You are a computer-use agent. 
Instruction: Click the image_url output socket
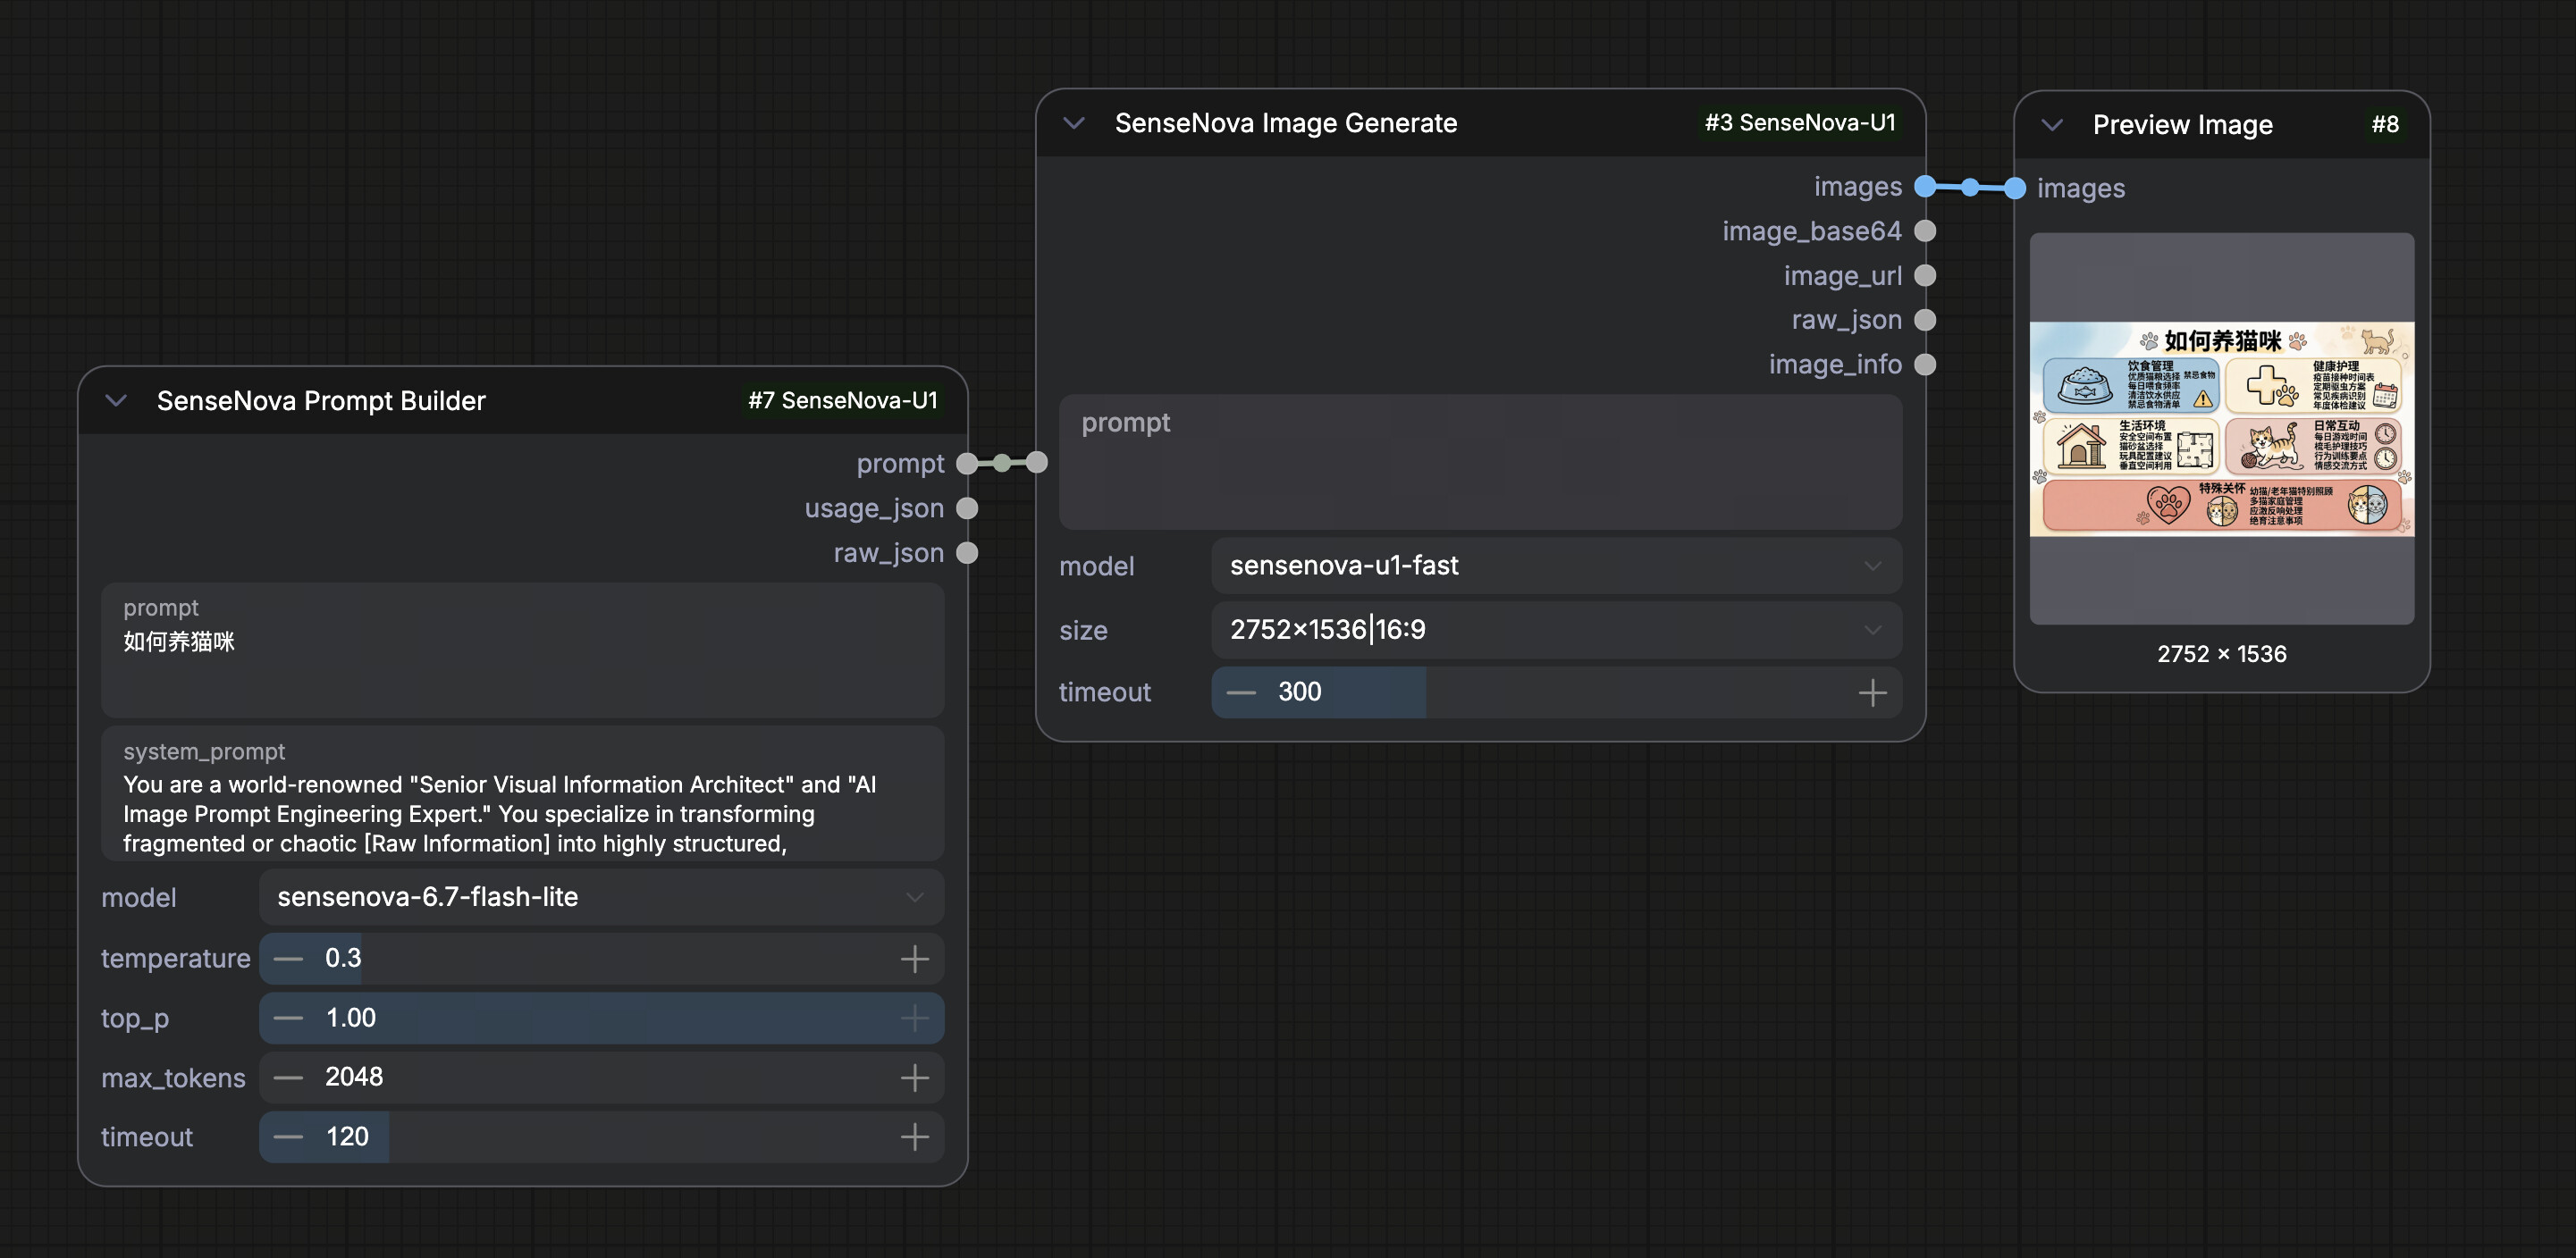pyautogui.click(x=1924, y=276)
